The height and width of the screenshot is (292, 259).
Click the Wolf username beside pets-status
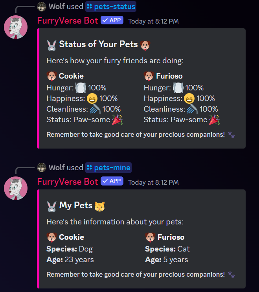(57, 6)
